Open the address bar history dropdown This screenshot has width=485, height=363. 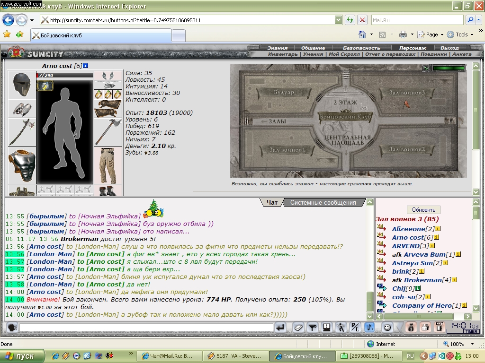pyautogui.click(x=338, y=20)
